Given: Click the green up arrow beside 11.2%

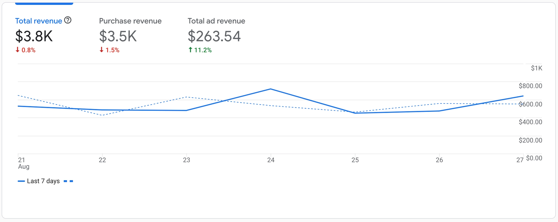Looking at the screenshot, I should coord(190,50).
